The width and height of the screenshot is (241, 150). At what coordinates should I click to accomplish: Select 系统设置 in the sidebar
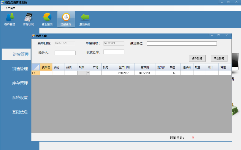coord(20,98)
